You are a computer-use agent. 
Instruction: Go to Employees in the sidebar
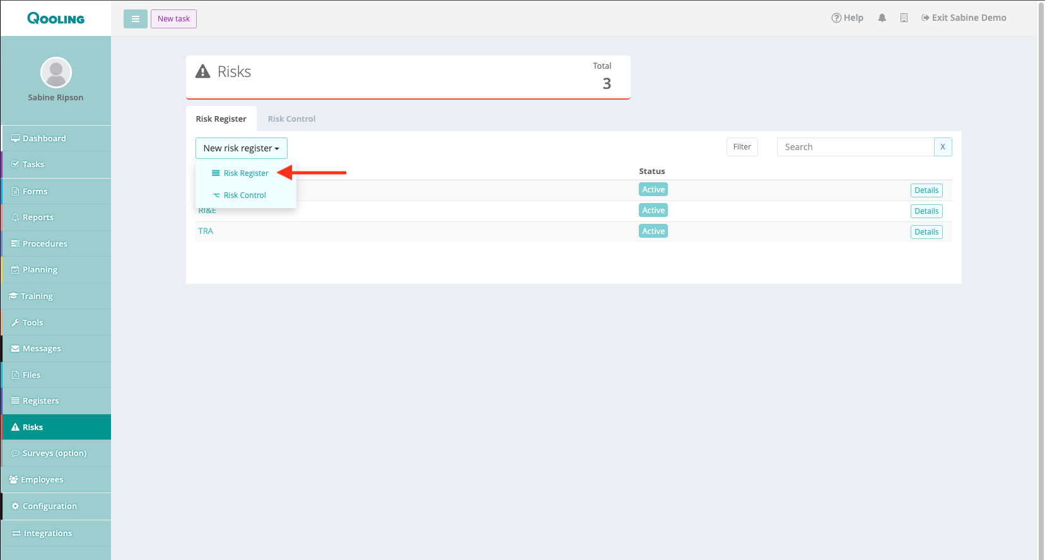coord(56,479)
